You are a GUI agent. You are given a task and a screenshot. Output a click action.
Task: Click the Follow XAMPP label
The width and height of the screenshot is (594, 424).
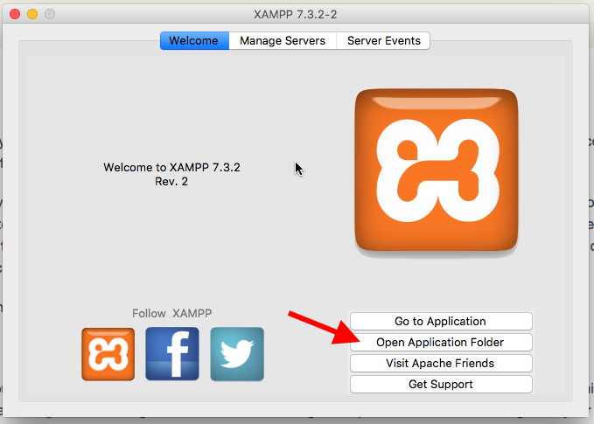click(171, 314)
